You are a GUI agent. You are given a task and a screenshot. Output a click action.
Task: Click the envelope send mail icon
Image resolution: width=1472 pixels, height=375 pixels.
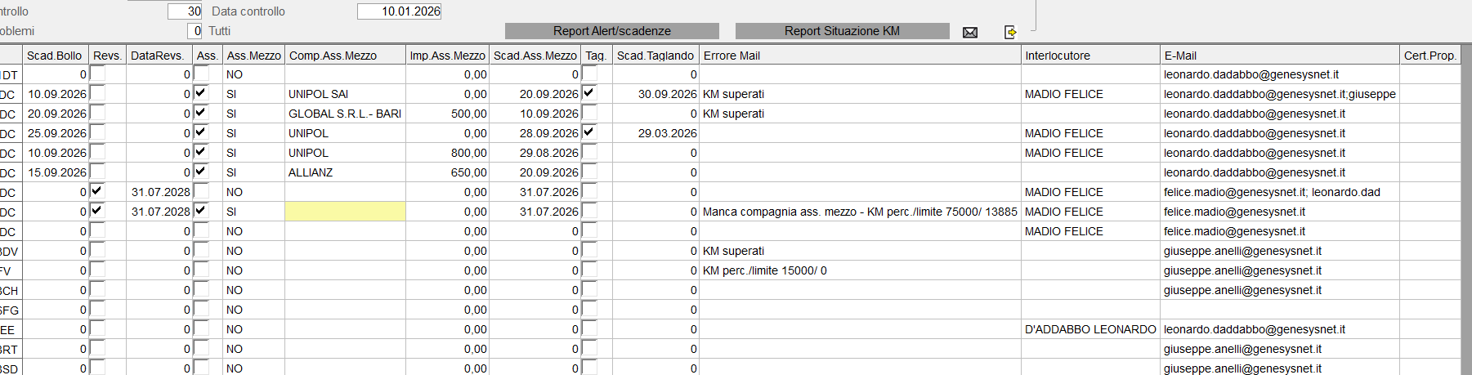click(x=970, y=32)
